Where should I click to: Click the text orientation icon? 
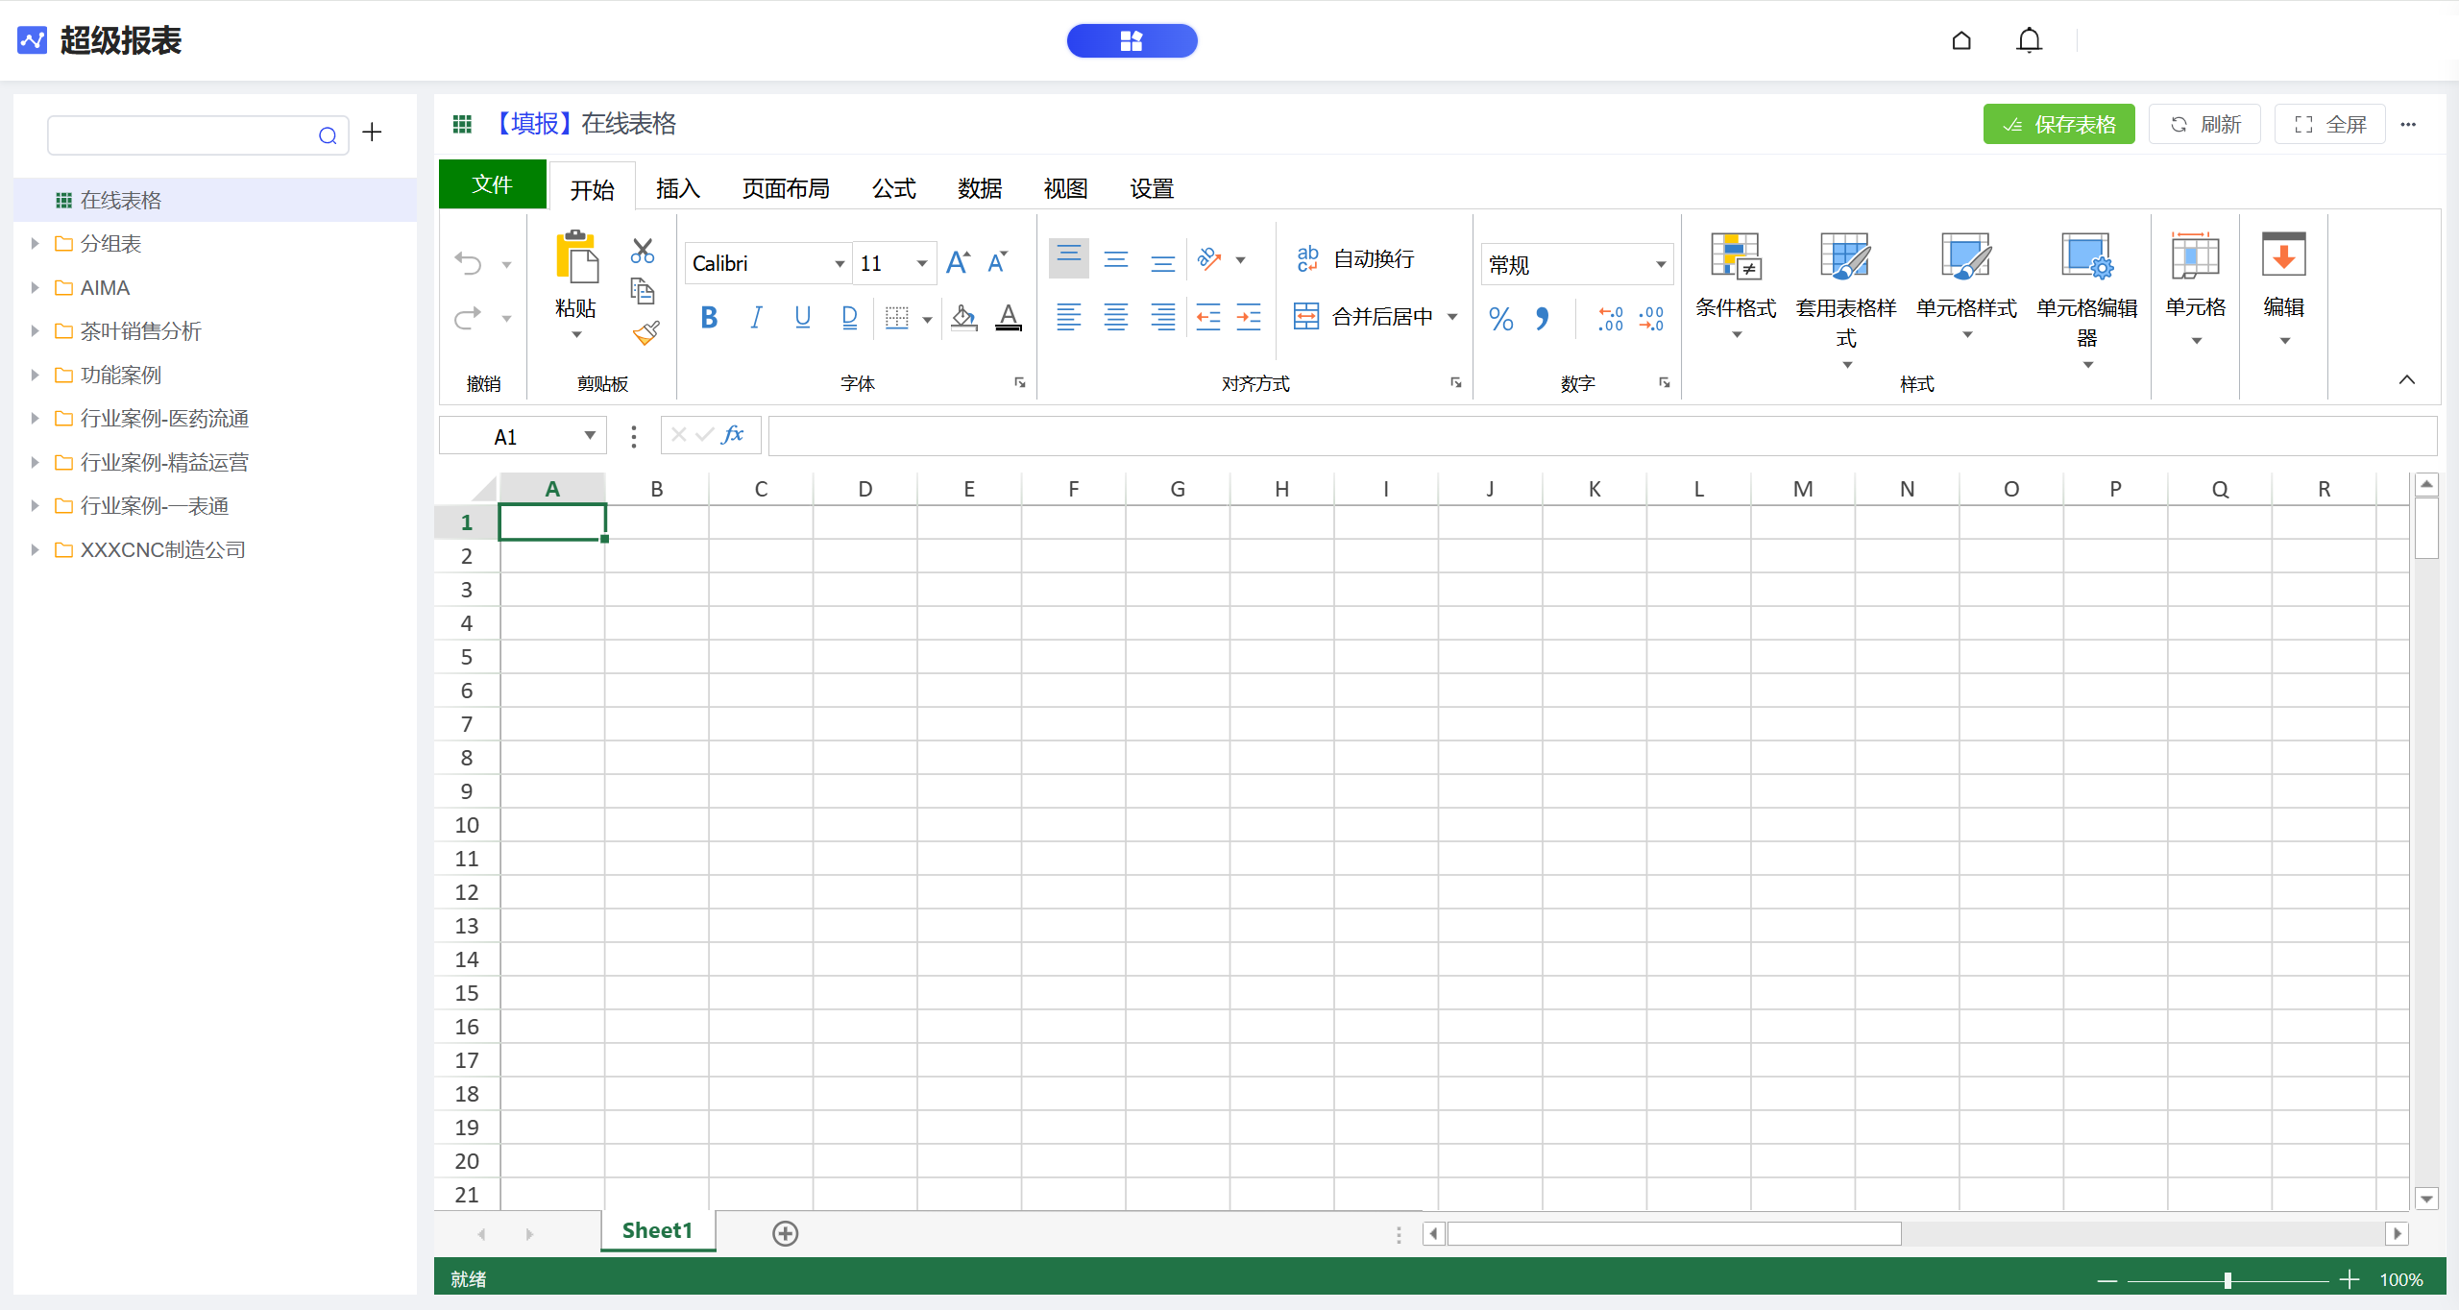(1209, 259)
